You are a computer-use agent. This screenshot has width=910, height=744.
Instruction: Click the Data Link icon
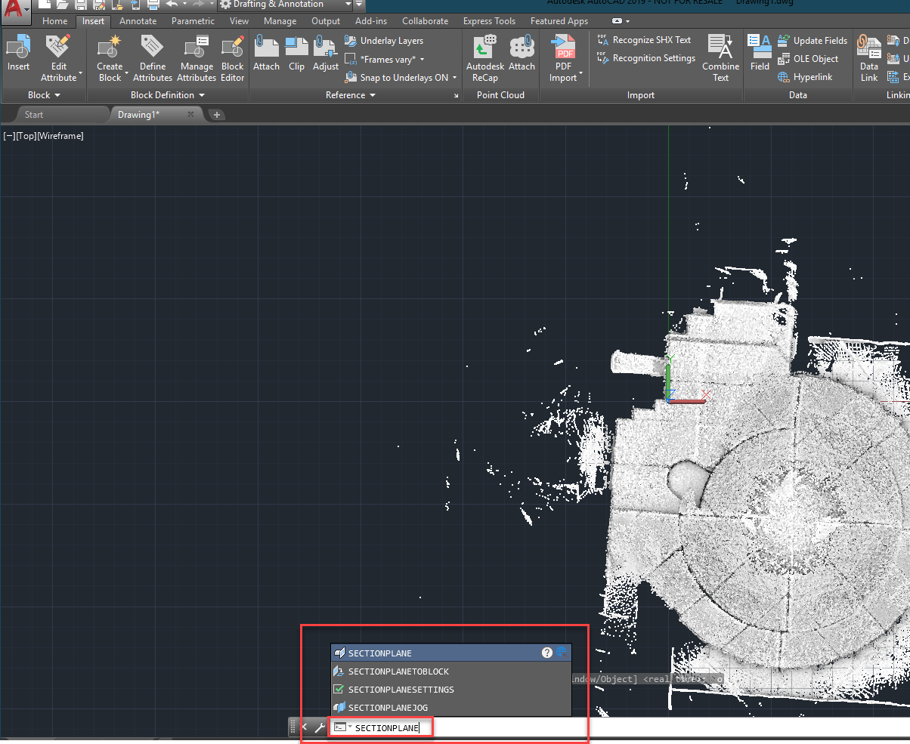(x=868, y=57)
